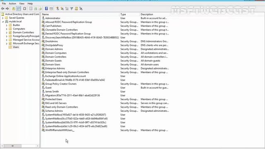265x149 pixels.
Task: Click the group icon beside Cert Publishers
Action: point(43,26)
